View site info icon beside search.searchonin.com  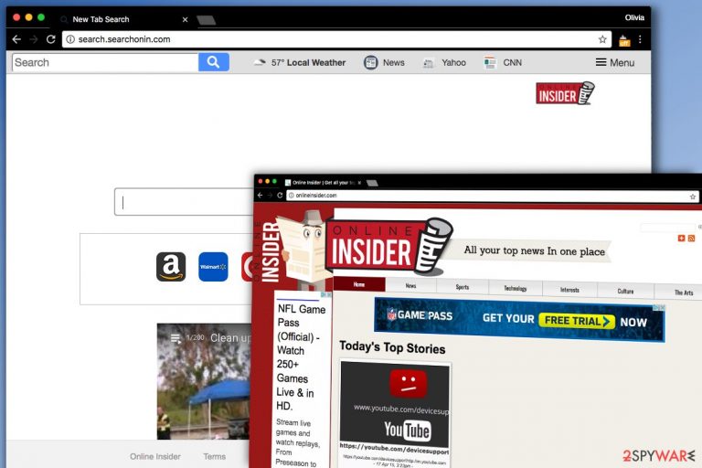click(70, 39)
